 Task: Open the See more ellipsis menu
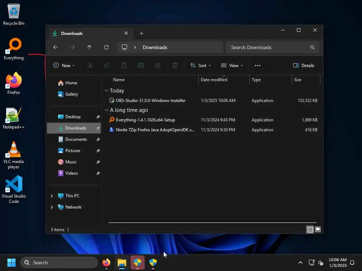click(258, 65)
